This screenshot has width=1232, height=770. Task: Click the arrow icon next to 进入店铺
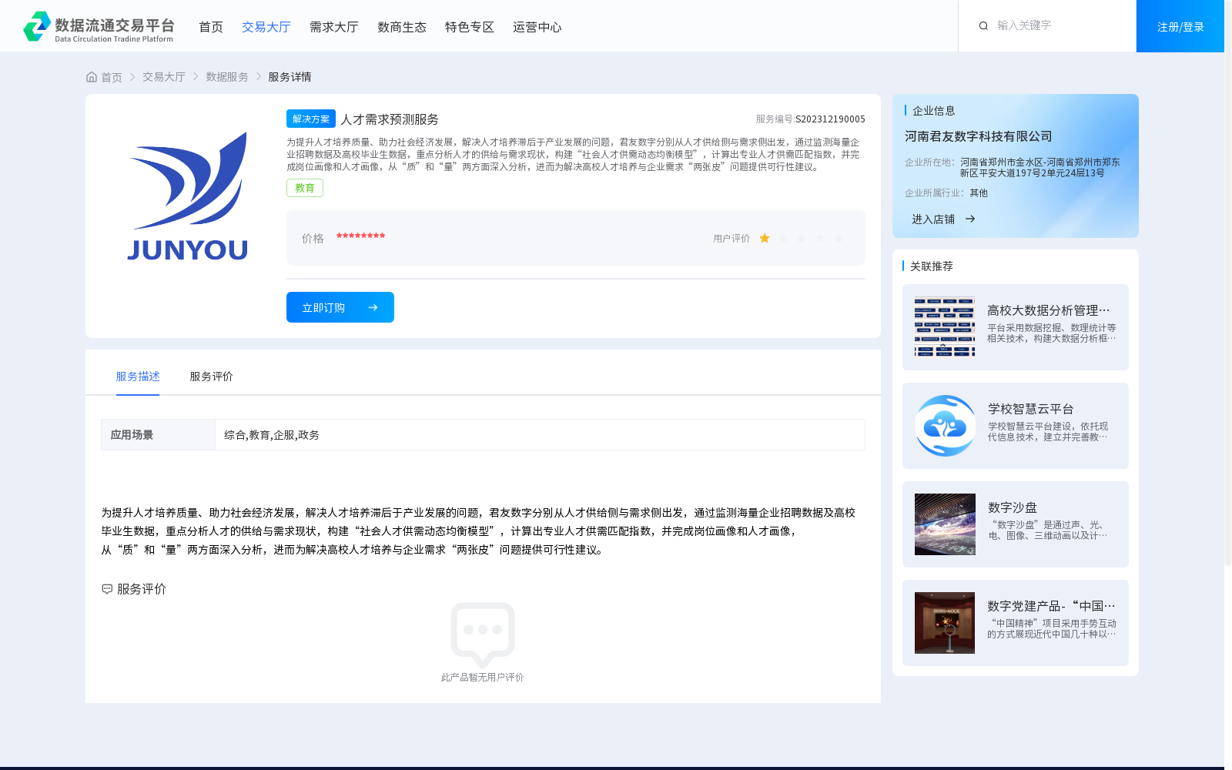pyautogui.click(x=970, y=219)
